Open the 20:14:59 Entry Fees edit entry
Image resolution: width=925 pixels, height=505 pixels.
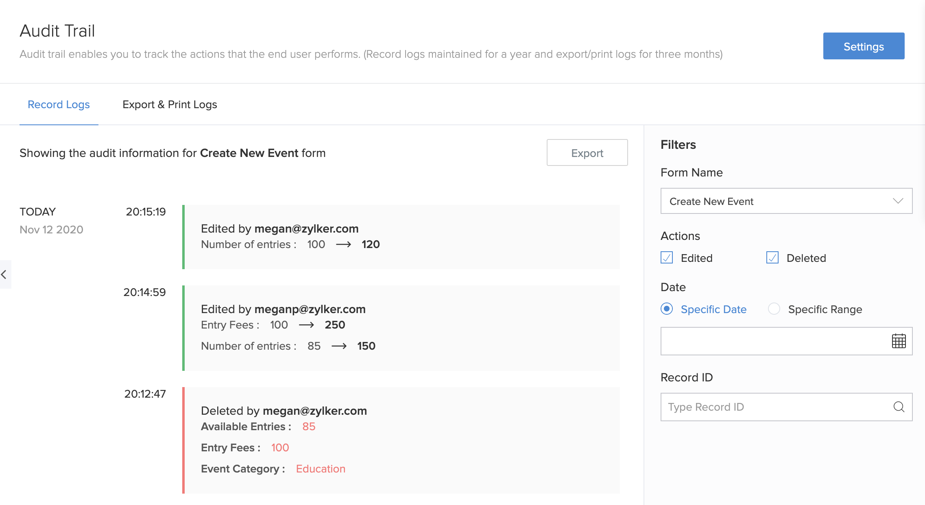click(401, 328)
